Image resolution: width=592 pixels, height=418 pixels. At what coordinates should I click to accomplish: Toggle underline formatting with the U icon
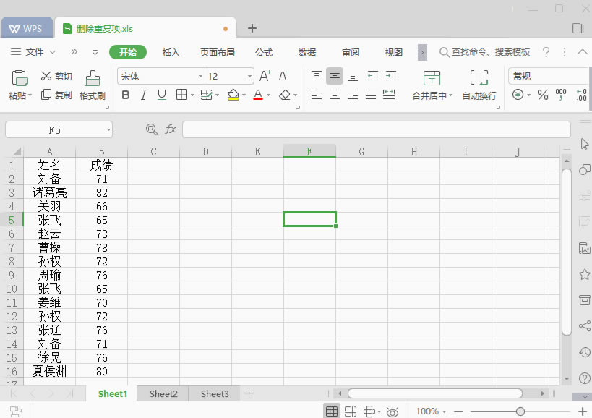pyautogui.click(x=160, y=95)
